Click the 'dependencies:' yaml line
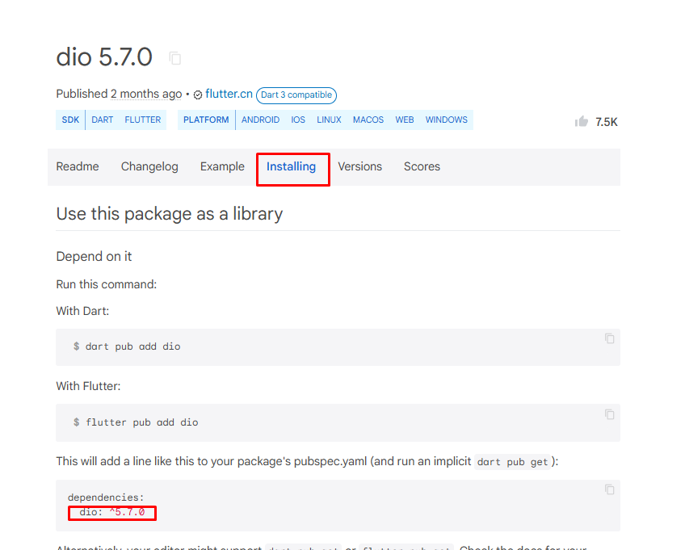685x550 pixels. pyautogui.click(x=106, y=498)
